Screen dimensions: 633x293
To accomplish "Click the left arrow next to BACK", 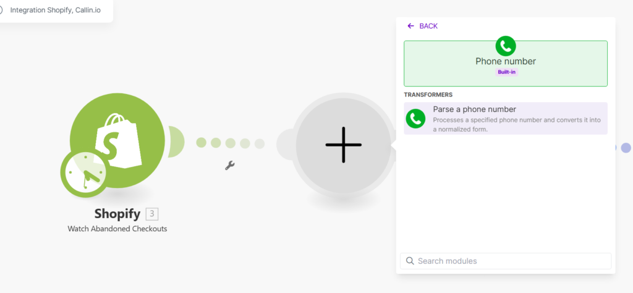I will click(411, 26).
